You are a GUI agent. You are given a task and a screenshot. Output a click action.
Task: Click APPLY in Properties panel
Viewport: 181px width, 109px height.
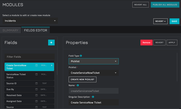(172, 43)
